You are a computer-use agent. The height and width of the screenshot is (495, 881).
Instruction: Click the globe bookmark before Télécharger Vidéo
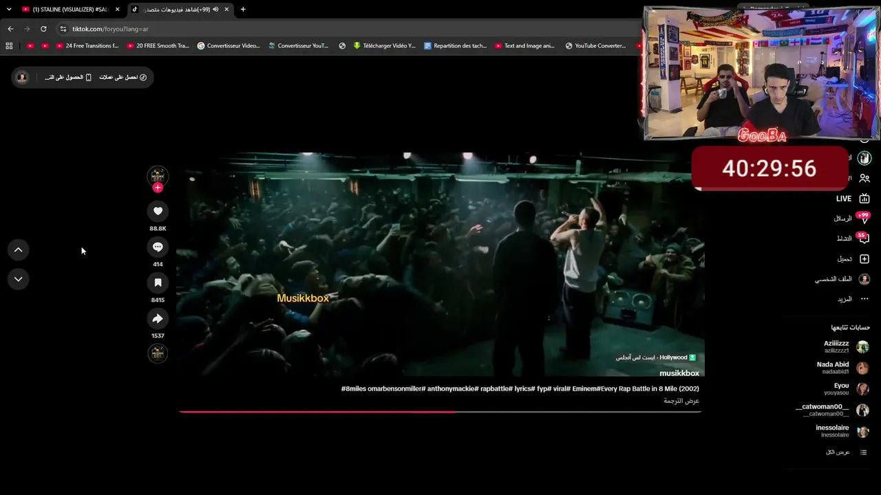click(x=342, y=46)
